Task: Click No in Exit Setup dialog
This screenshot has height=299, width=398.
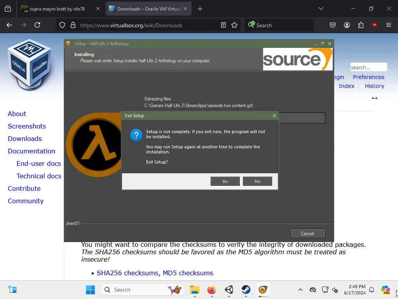Action: 257,181
